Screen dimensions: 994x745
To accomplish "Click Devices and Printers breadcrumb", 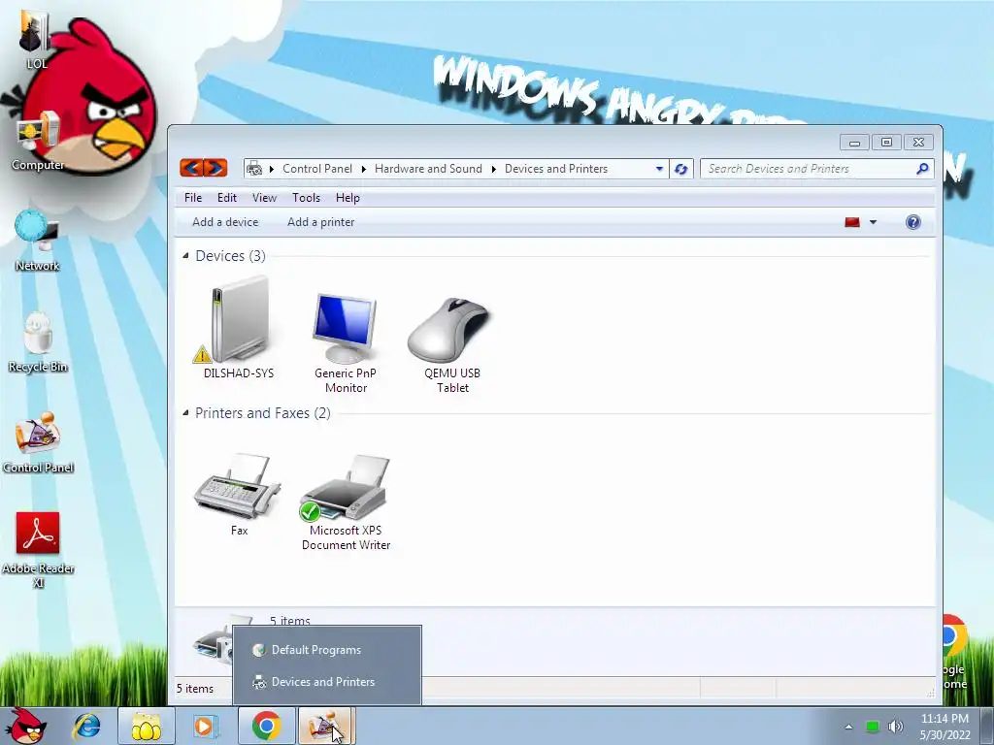I will click(x=556, y=169).
